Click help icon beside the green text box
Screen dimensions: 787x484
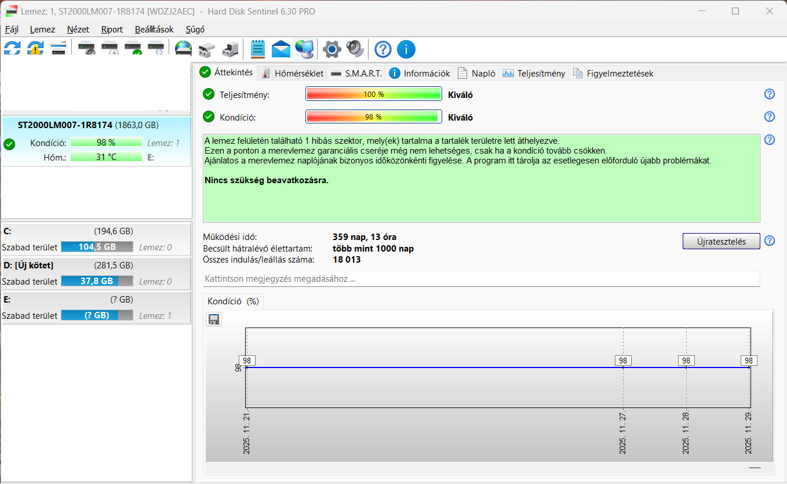click(x=770, y=140)
